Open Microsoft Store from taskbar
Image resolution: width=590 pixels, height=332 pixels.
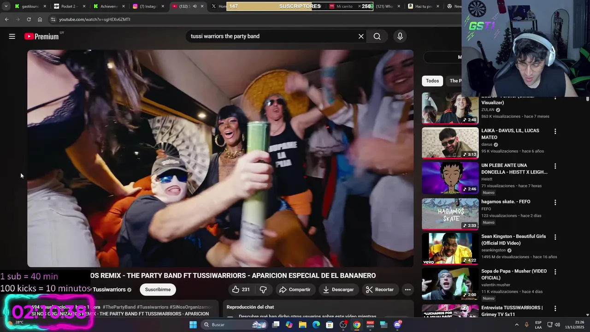pyautogui.click(x=330, y=325)
